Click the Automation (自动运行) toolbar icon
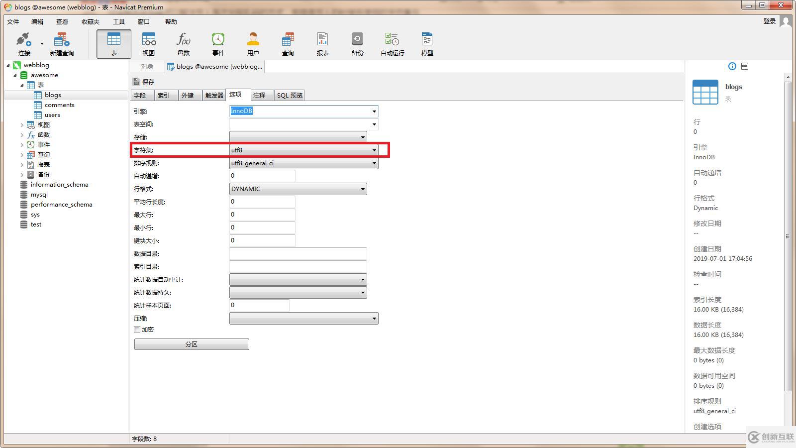The image size is (796, 448). point(392,44)
